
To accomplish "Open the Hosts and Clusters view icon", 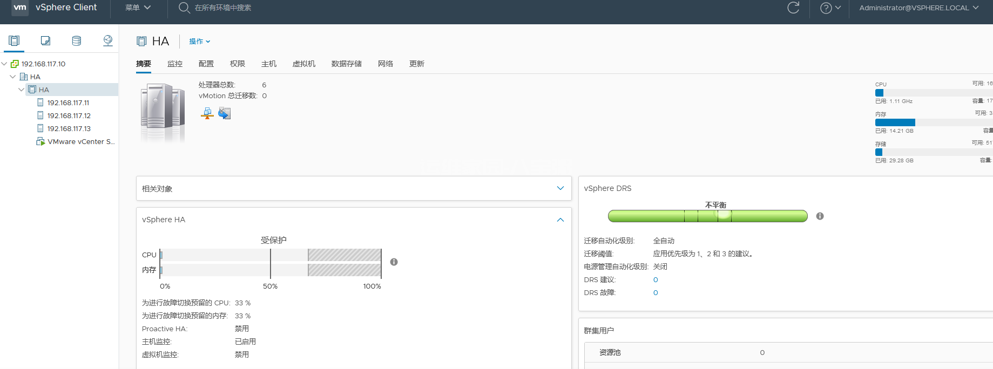I will tap(14, 40).
